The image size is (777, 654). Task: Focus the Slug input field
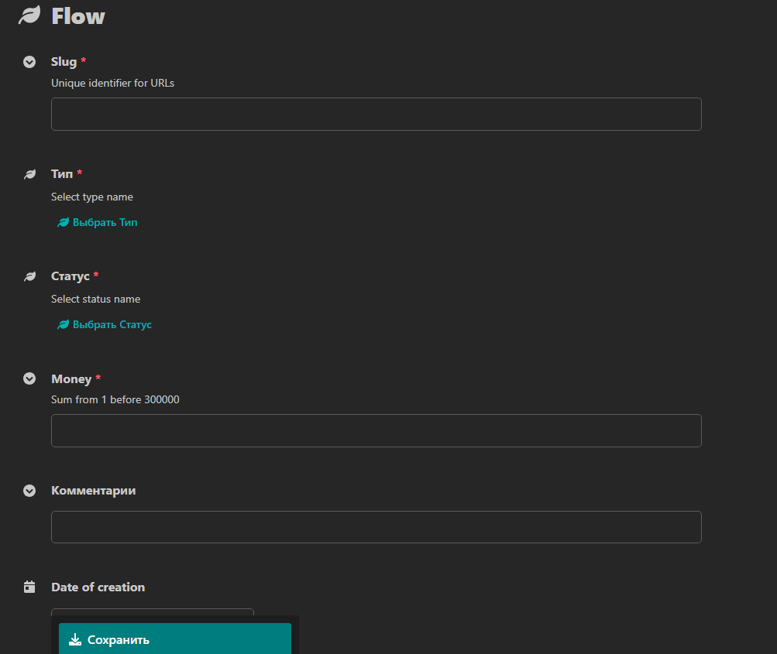(376, 115)
